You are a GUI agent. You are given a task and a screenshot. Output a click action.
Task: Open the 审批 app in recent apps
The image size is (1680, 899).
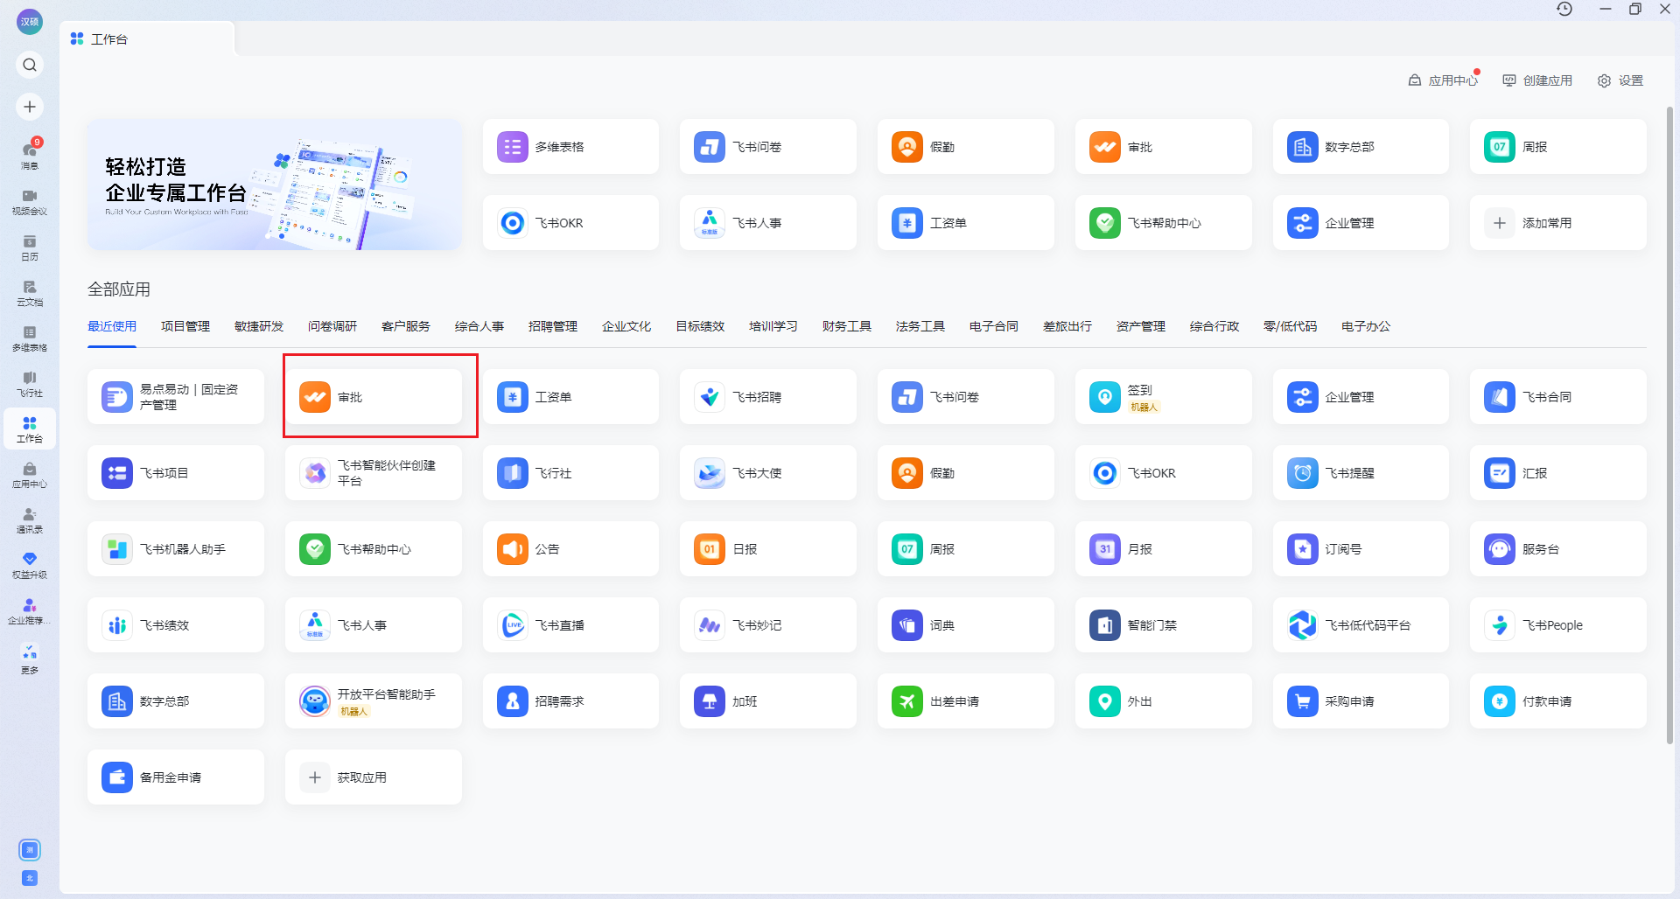click(x=374, y=396)
